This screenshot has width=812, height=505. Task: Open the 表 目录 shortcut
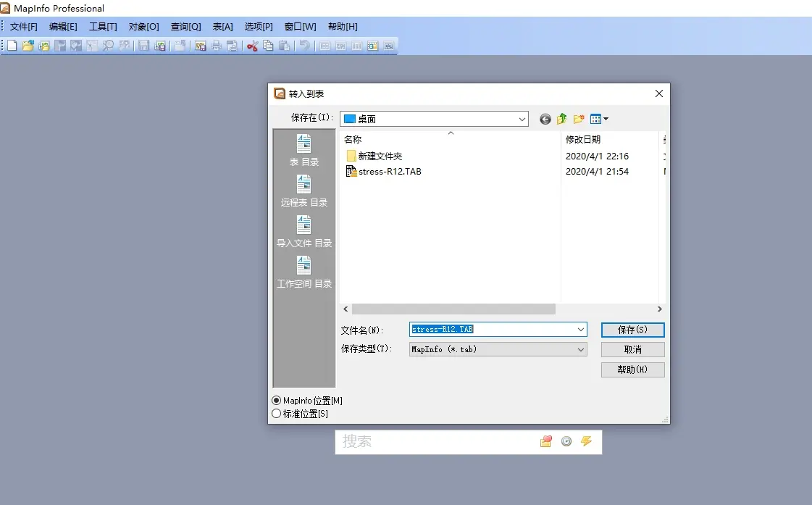[x=304, y=150]
